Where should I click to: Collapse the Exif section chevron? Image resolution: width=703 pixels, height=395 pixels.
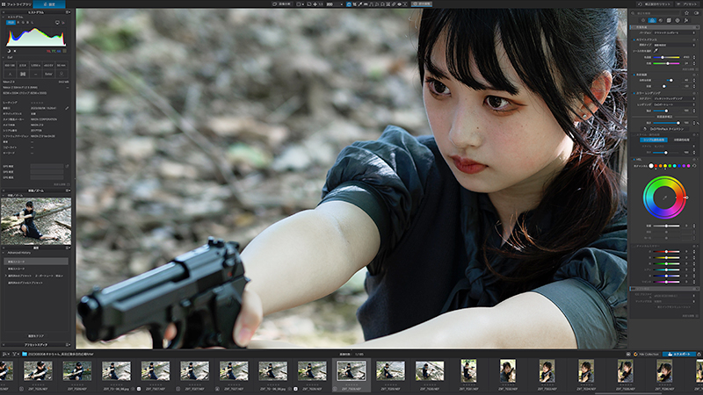click(4, 57)
